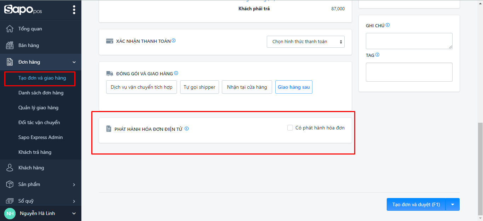The height and width of the screenshot is (221, 483).
Task: Click the Sổ quỹ cash icon
Action: (10, 201)
